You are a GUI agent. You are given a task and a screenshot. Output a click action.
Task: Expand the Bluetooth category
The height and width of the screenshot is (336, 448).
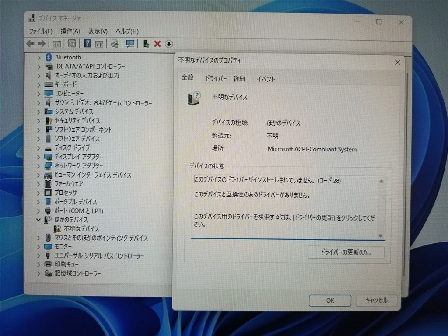coord(39,58)
